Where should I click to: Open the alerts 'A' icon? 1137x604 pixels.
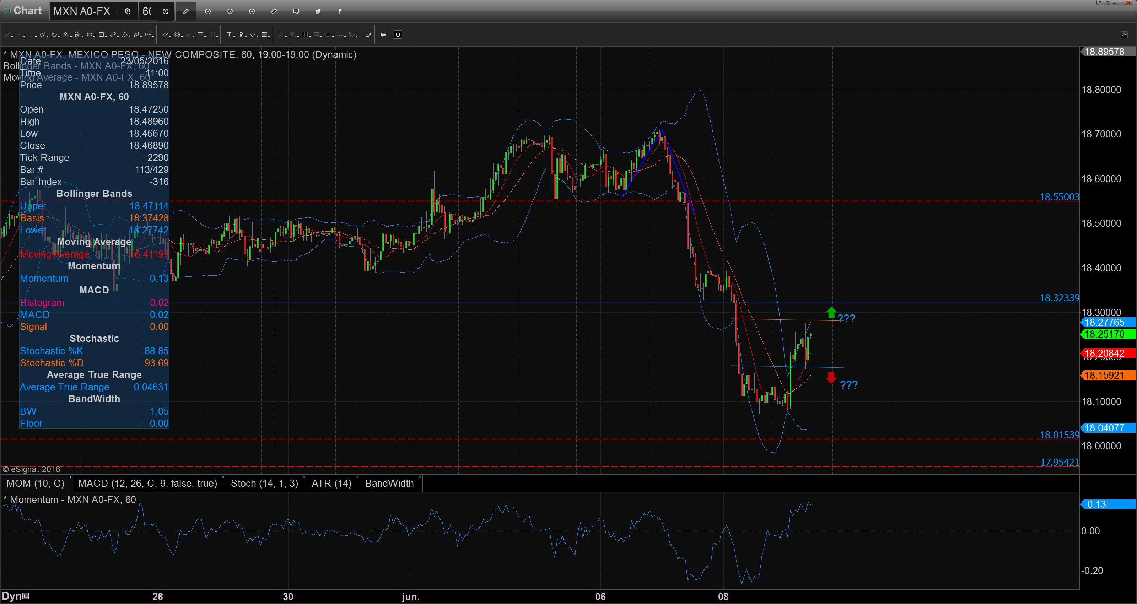[x=252, y=11]
